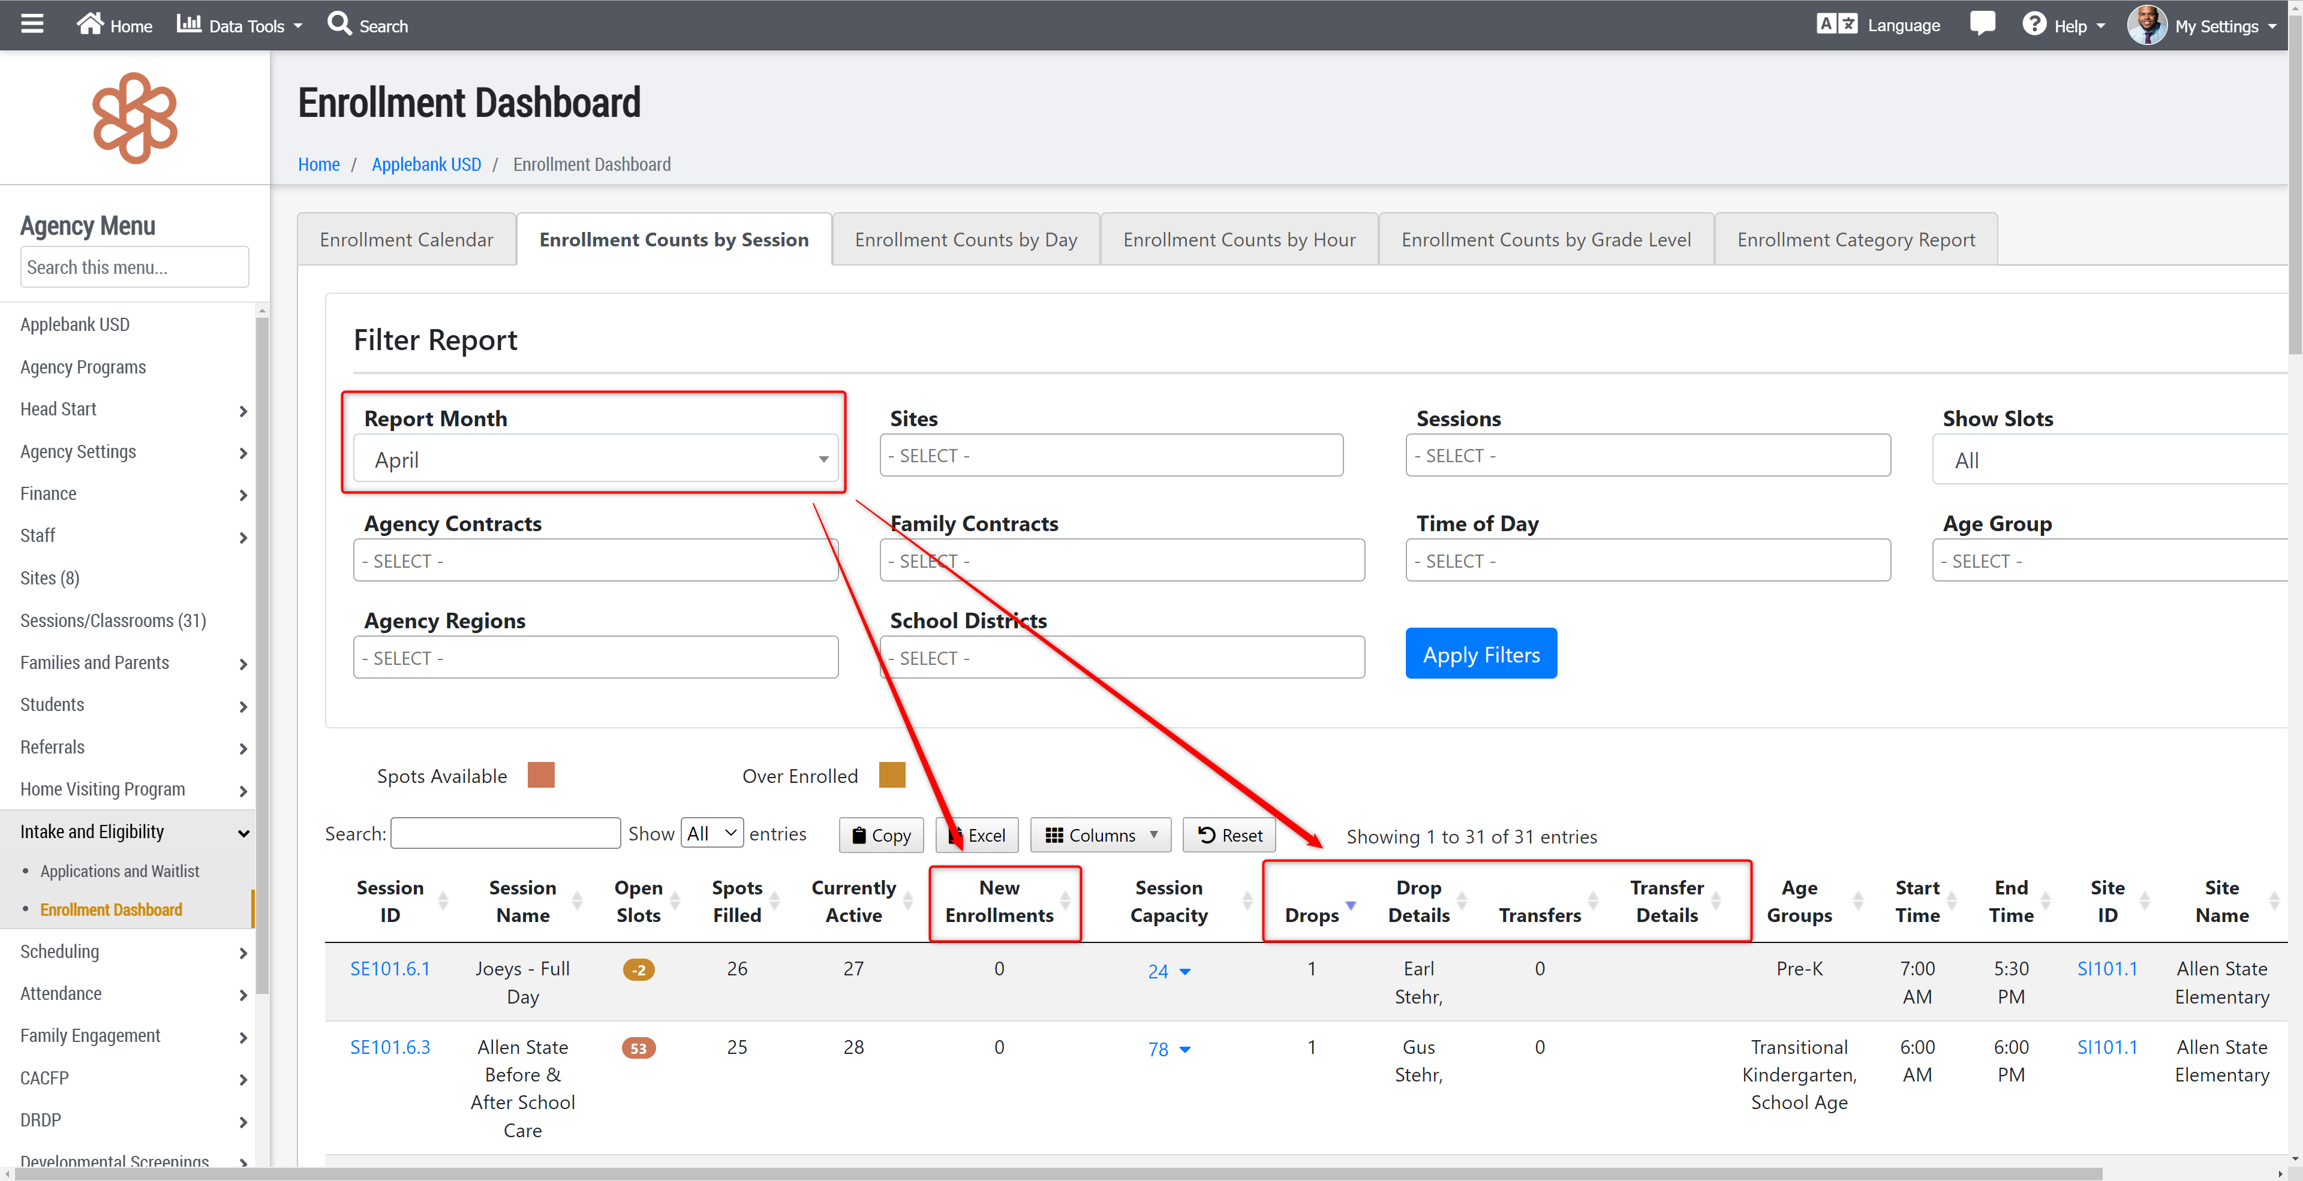Open session link SE101.6.1

pyautogui.click(x=390, y=968)
